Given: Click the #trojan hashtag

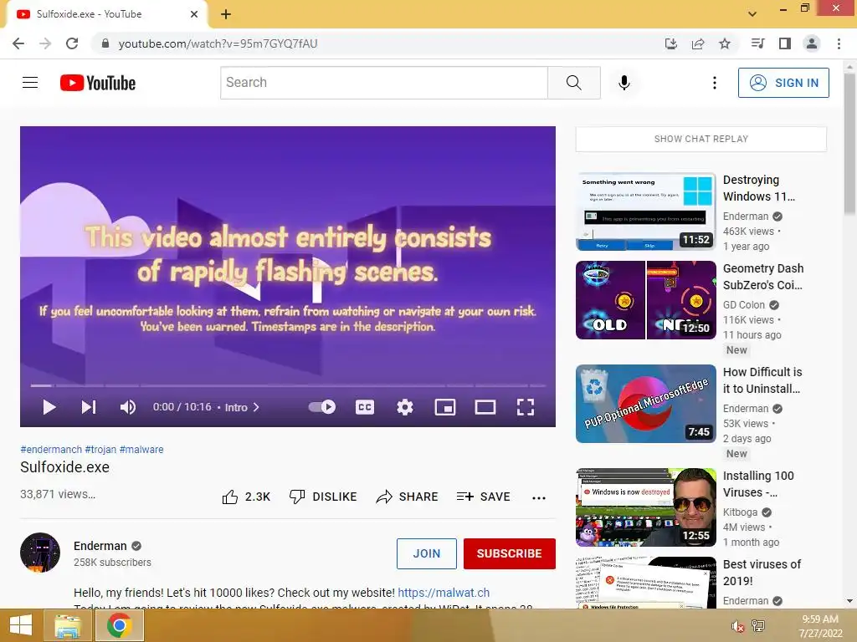Looking at the screenshot, I should [x=100, y=449].
